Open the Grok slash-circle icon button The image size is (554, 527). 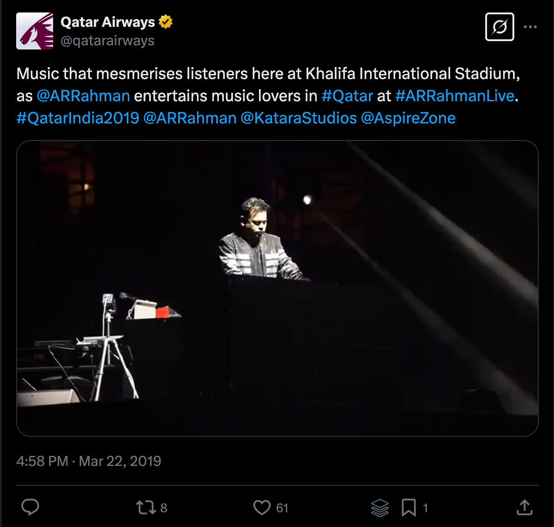[500, 27]
